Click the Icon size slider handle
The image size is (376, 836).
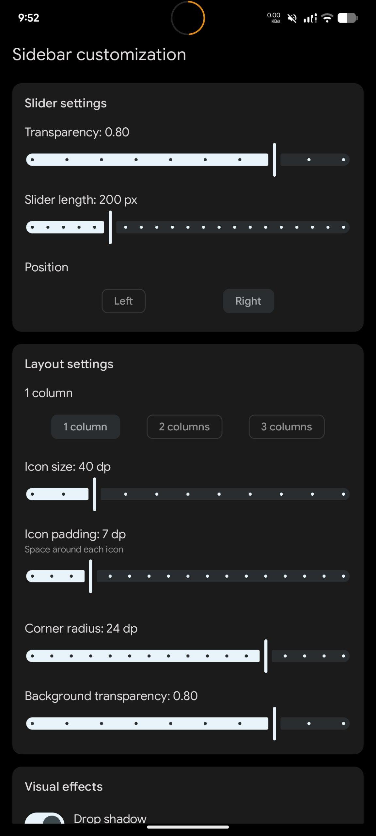[95, 494]
